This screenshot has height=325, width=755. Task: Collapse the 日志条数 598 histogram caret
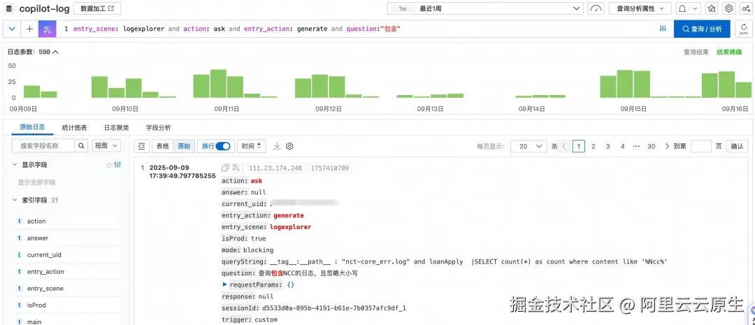(x=55, y=52)
